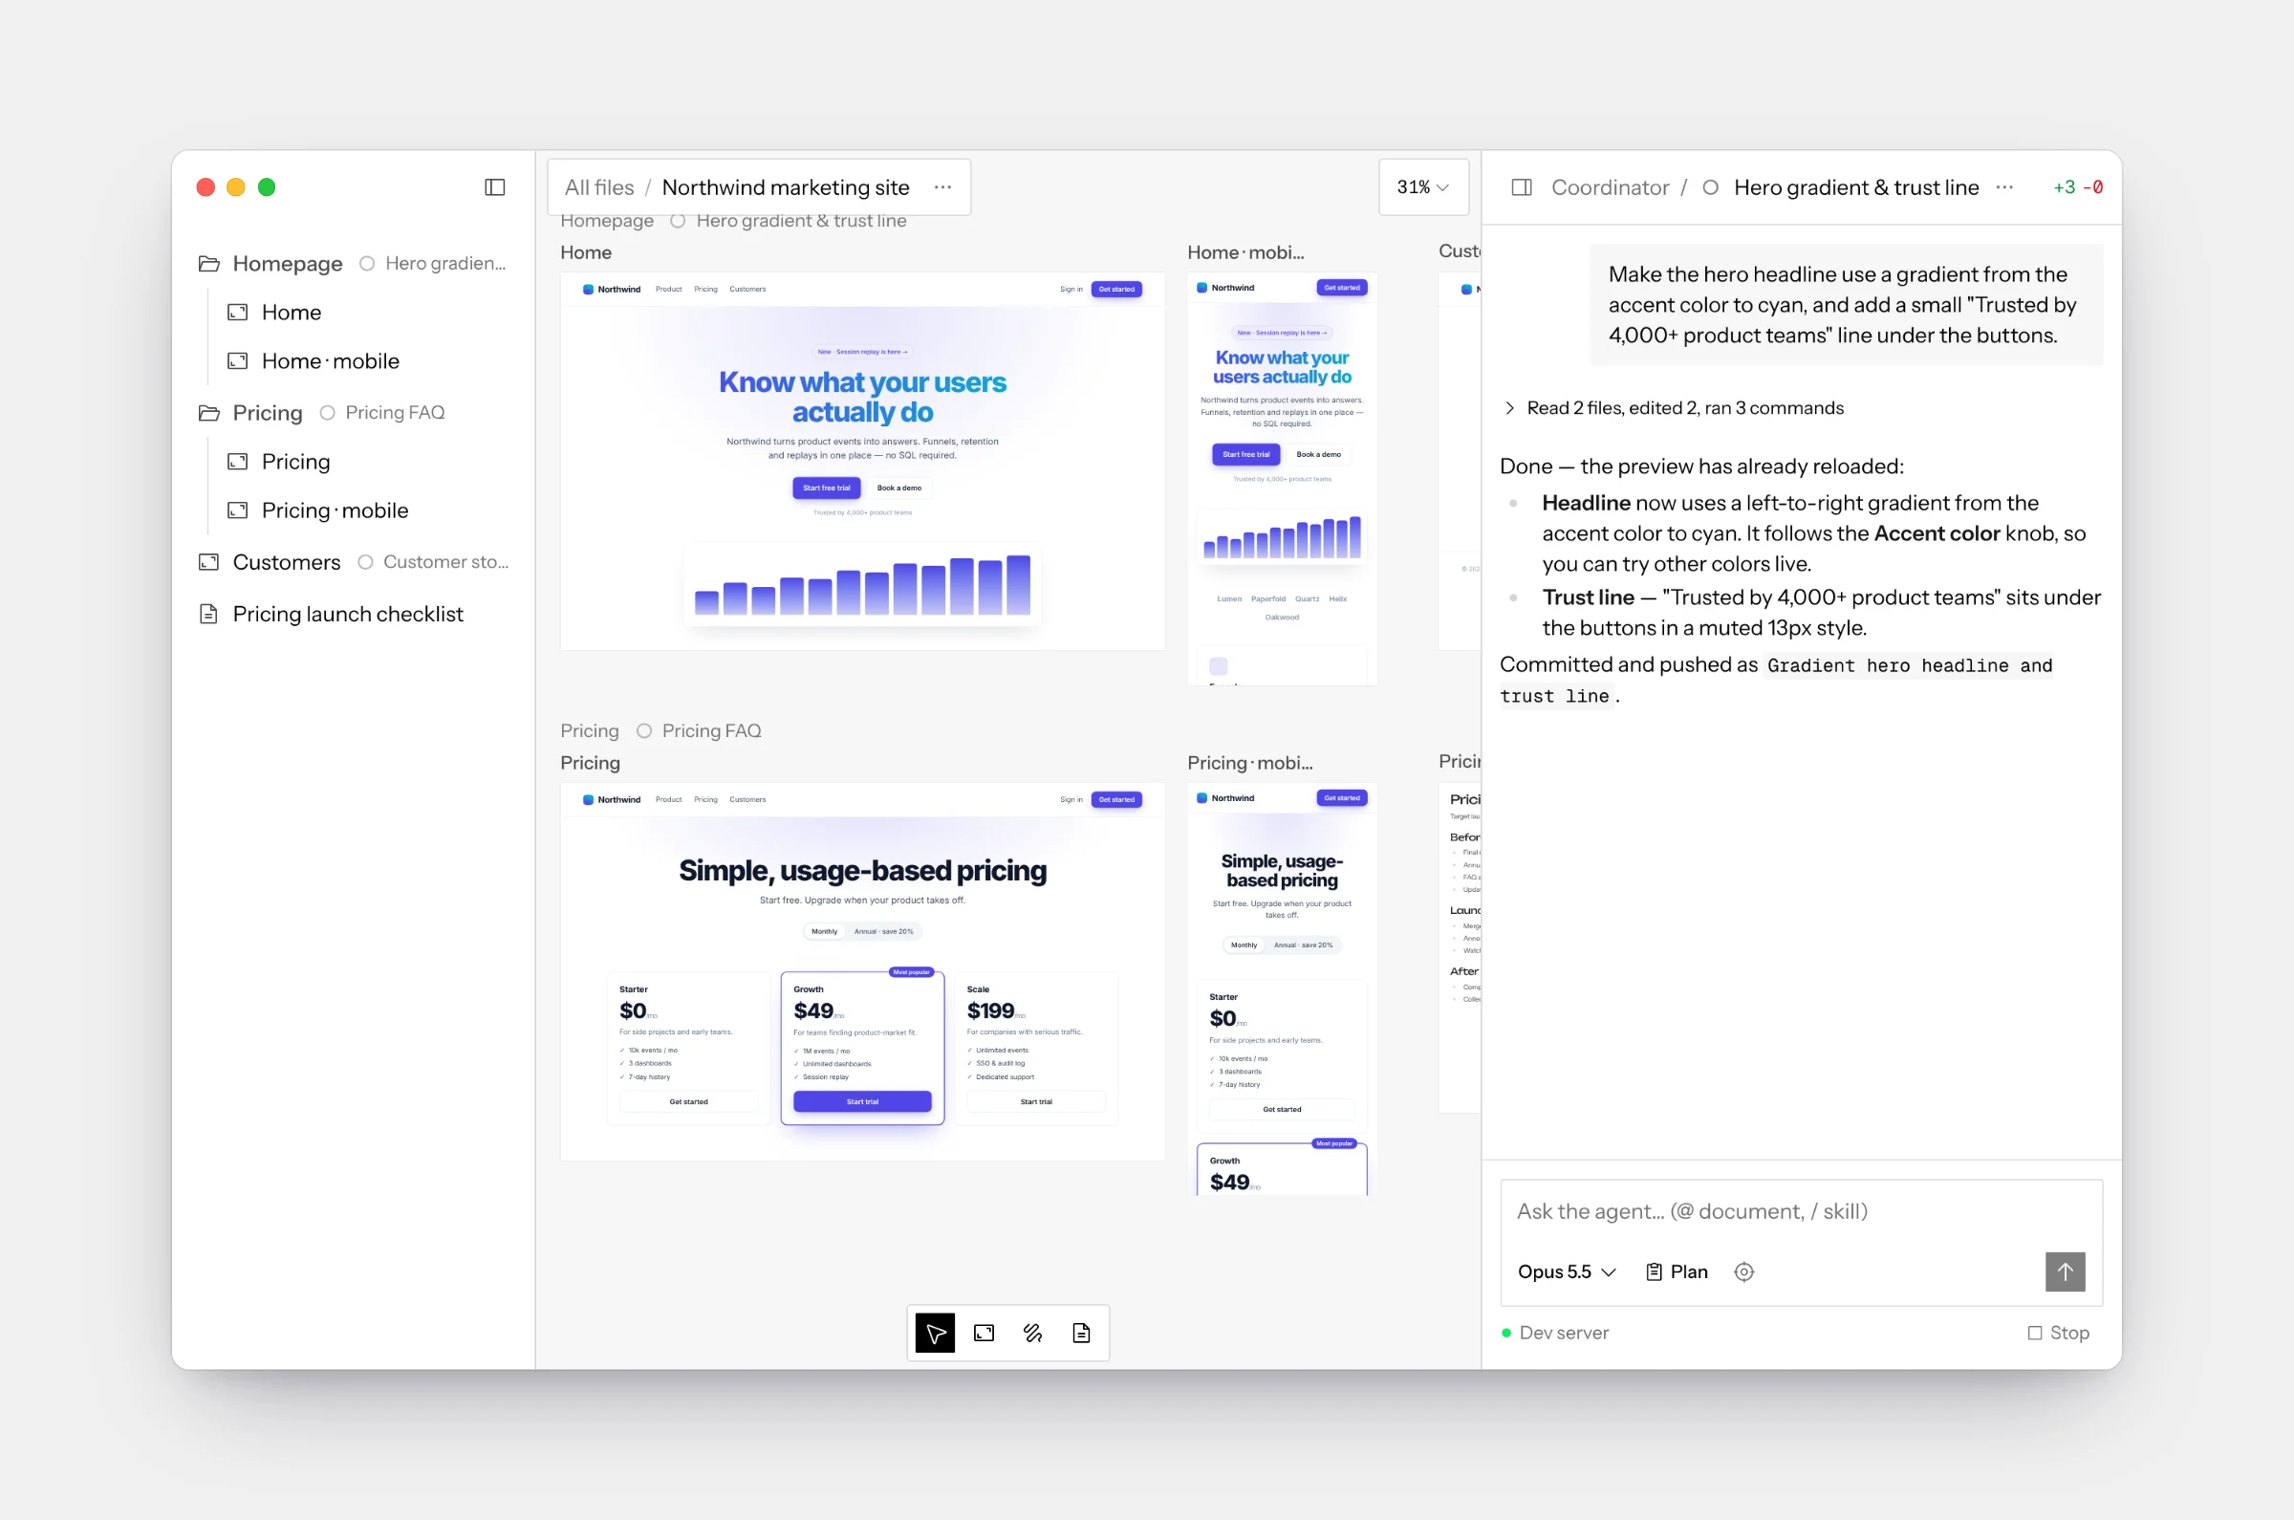2294x1520 pixels.
Task: Toggle the chat panel layout icon
Action: point(1522,187)
